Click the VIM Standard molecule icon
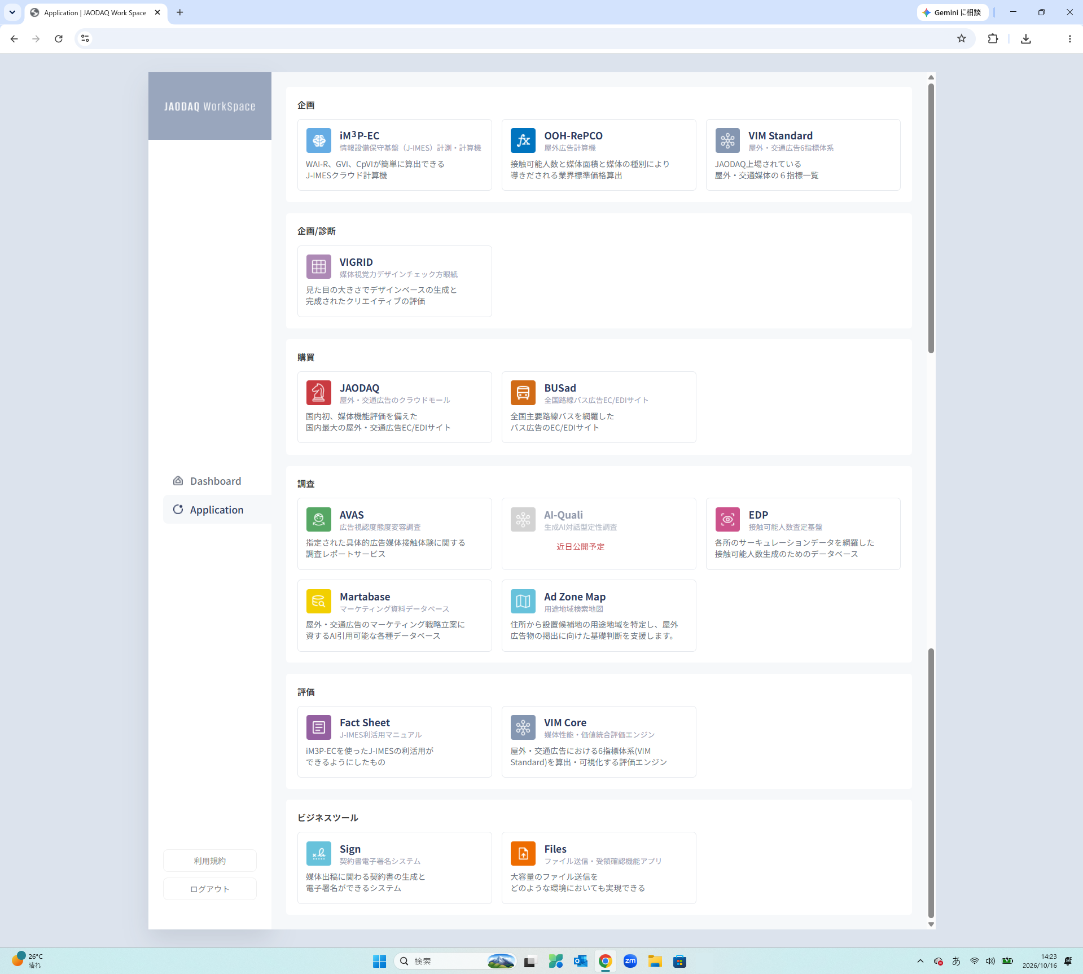 727,141
